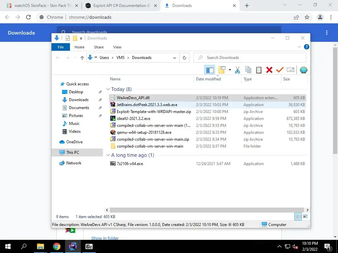Select Music in the navigation pane
The width and height of the screenshot is (338, 253).
(x=74, y=124)
